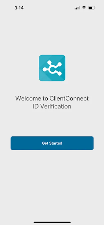104x225 pixels.
Task: Tap the cellular signal bars icon
Action: (77, 8)
